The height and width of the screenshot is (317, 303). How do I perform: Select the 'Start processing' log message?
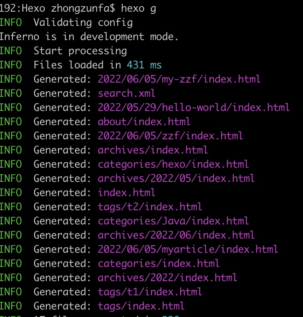[x=80, y=51]
